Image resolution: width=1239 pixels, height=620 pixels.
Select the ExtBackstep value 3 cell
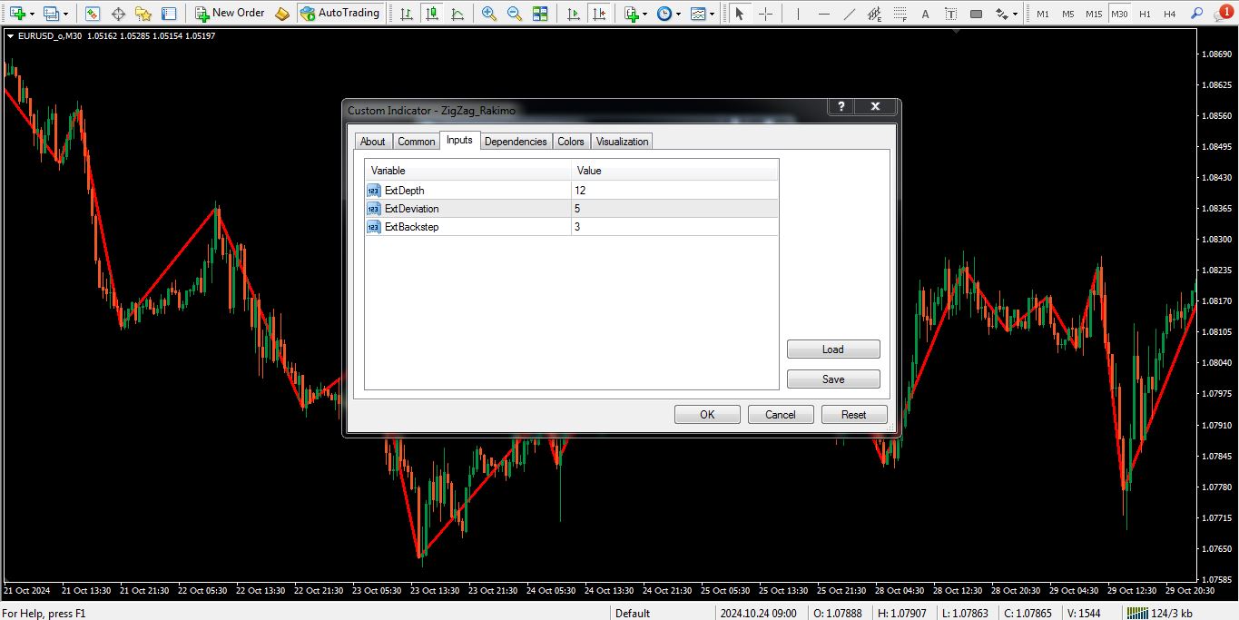click(674, 227)
